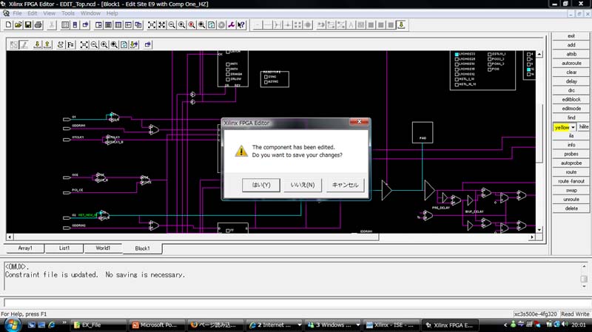Show hidden tray icons arrow
The height and width of the screenshot is (332, 592).
[505, 325]
